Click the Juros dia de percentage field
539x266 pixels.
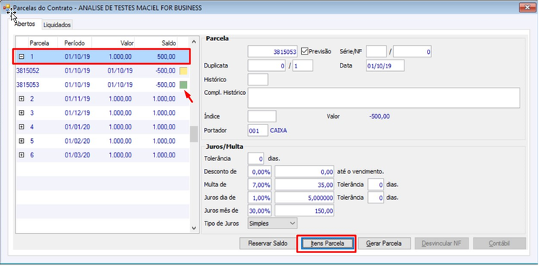coord(259,198)
